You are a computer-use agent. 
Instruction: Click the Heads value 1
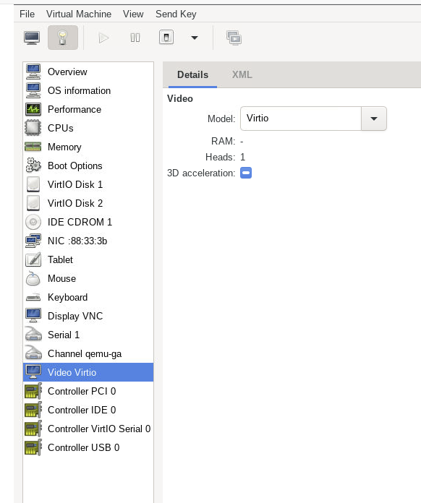[243, 158]
